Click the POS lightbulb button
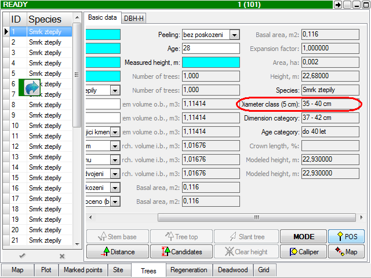 pos(345,236)
